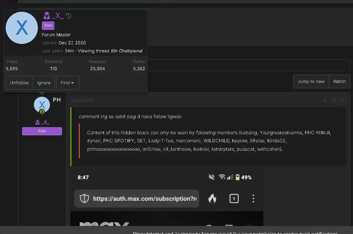Click the 8:47 clock in phone screenshot
Image resolution: width=353 pixels, height=234 pixels.
click(x=83, y=177)
